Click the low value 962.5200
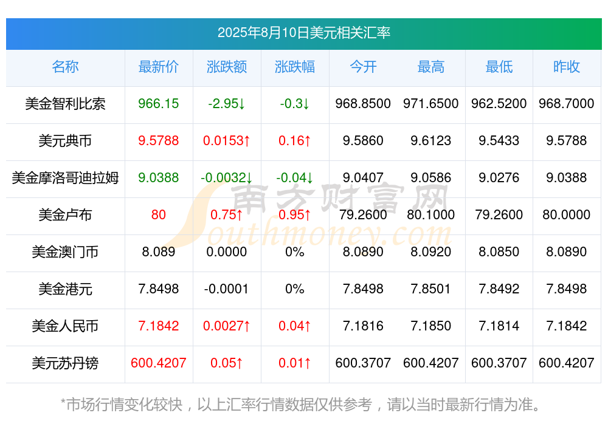 pyautogui.click(x=499, y=103)
